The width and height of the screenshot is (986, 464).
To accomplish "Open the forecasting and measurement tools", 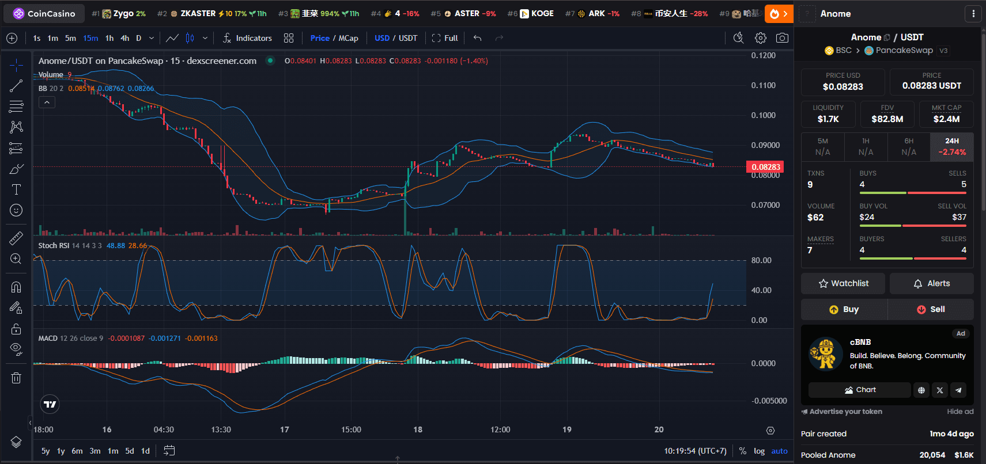I will 16,148.
